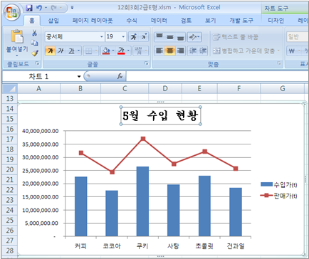This screenshot has width=309, height=259.
Task: Click the Paste (붙여넣기) clipboard icon
Action: coord(17,36)
